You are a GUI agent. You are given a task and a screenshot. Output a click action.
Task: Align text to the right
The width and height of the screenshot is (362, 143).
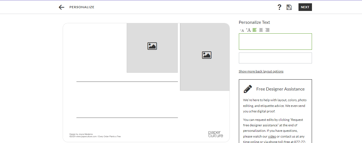(x=267, y=30)
